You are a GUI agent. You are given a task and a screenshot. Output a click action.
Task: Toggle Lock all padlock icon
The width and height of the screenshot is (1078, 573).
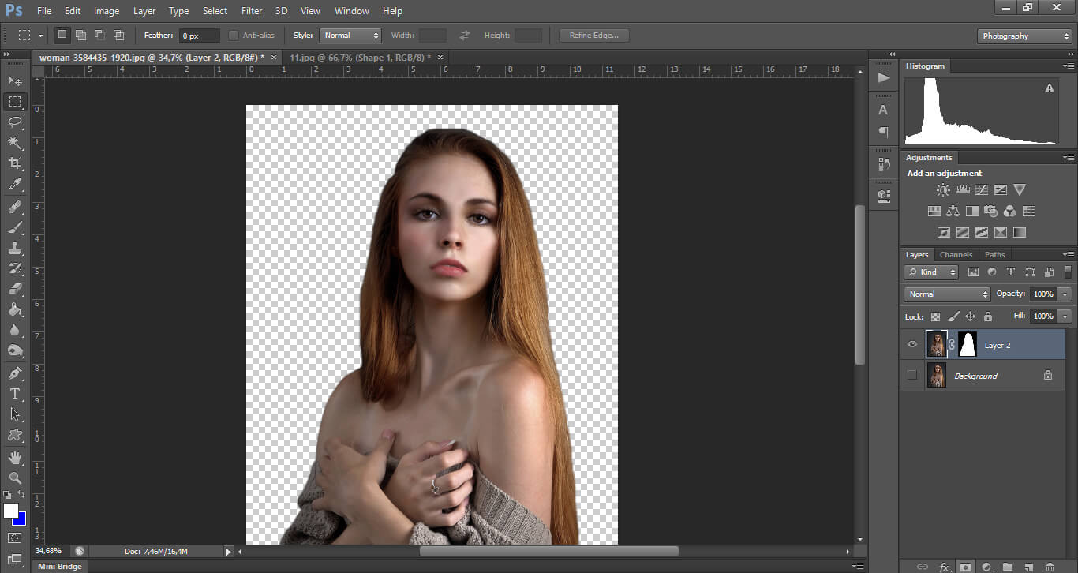987,316
